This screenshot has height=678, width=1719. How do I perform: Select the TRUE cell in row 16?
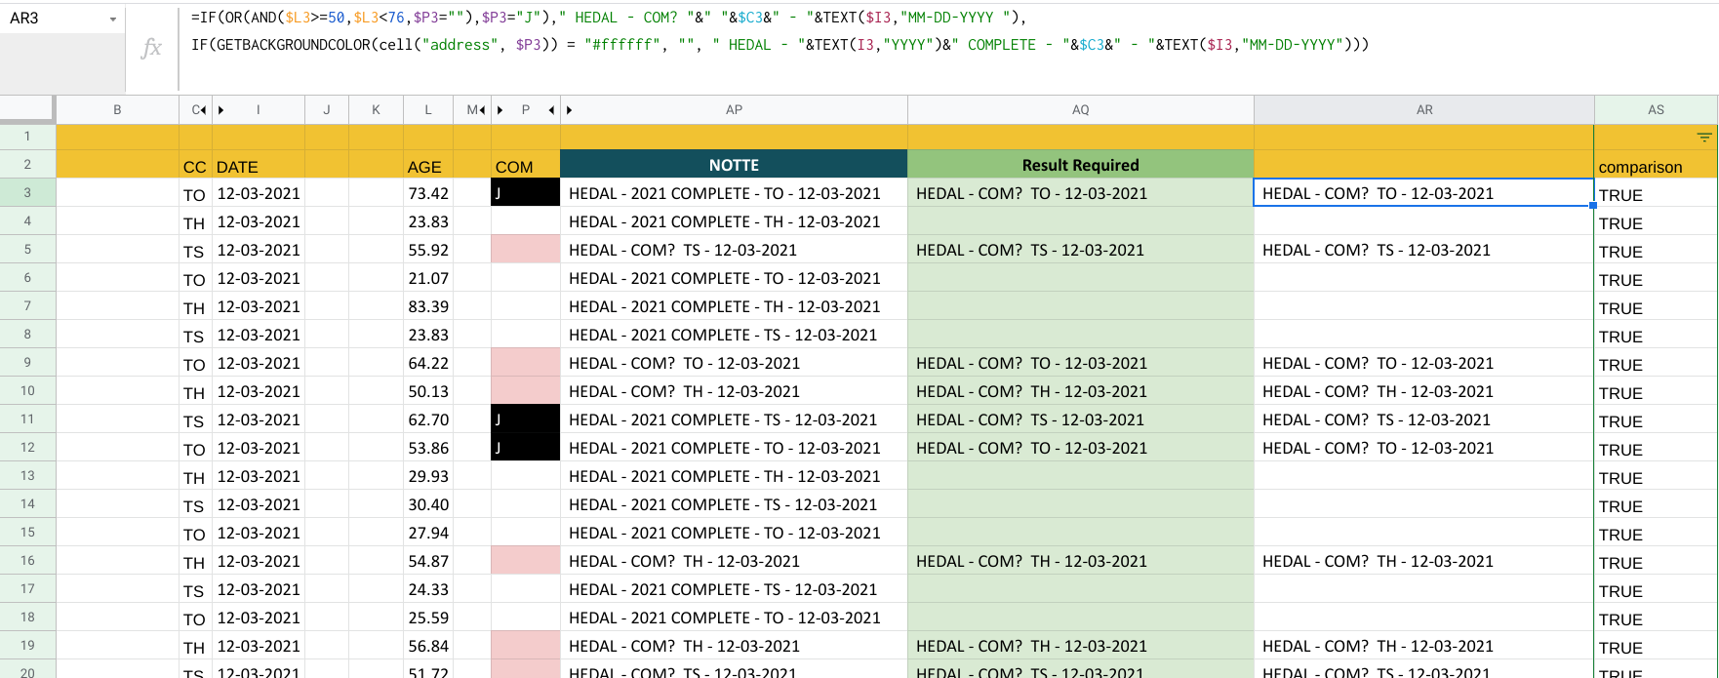point(1656,562)
